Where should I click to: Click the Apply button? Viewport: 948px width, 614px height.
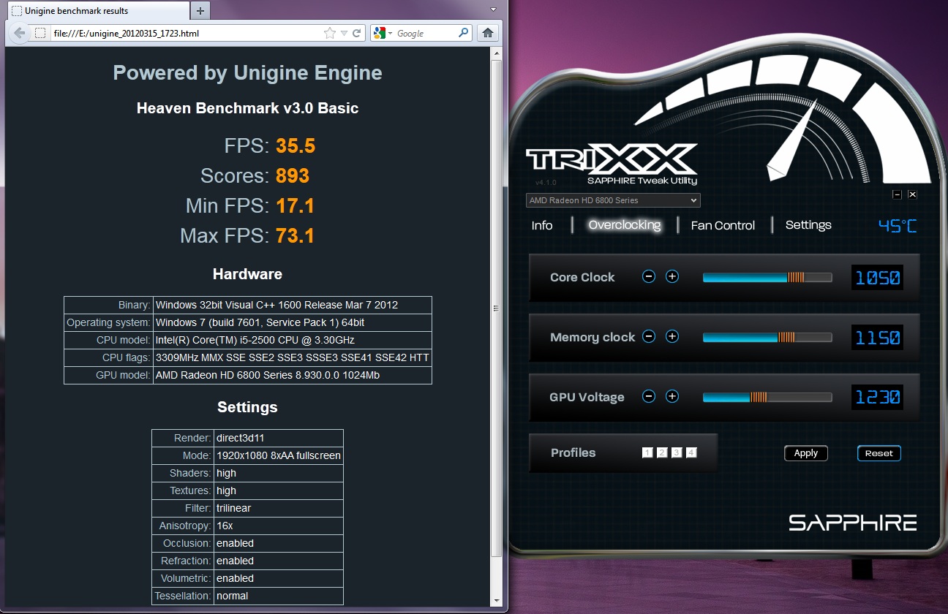coord(806,453)
